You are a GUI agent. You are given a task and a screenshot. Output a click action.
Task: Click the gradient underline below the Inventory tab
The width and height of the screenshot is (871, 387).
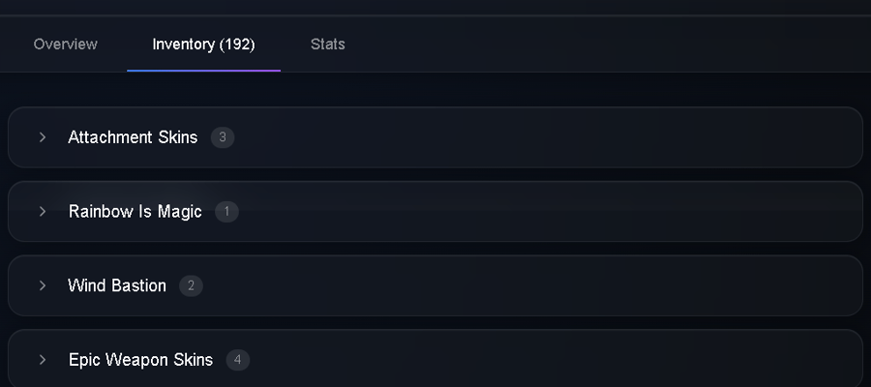[x=203, y=71]
